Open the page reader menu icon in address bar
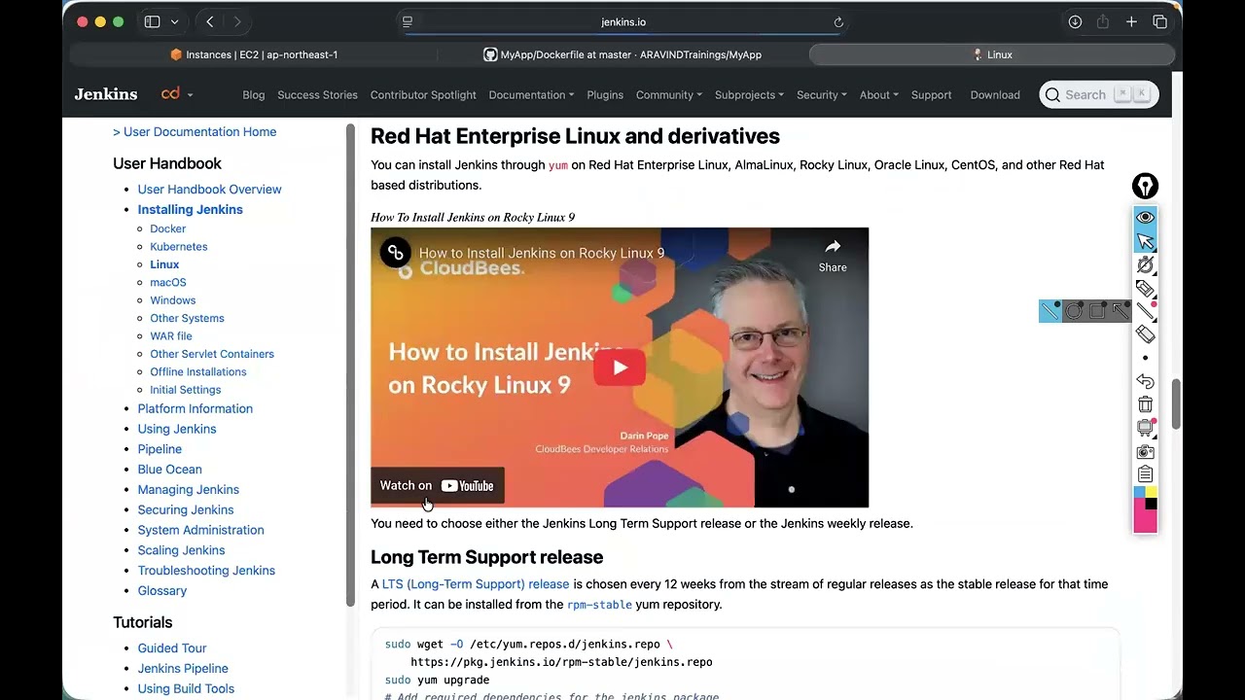This screenshot has width=1245, height=700. [408, 21]
